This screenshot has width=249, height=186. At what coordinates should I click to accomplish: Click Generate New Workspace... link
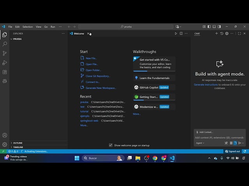coord(101,88)
